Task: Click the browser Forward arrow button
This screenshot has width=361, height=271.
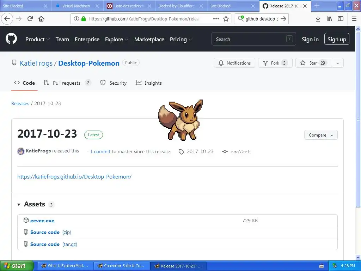Action: click(x=19, y=19)
